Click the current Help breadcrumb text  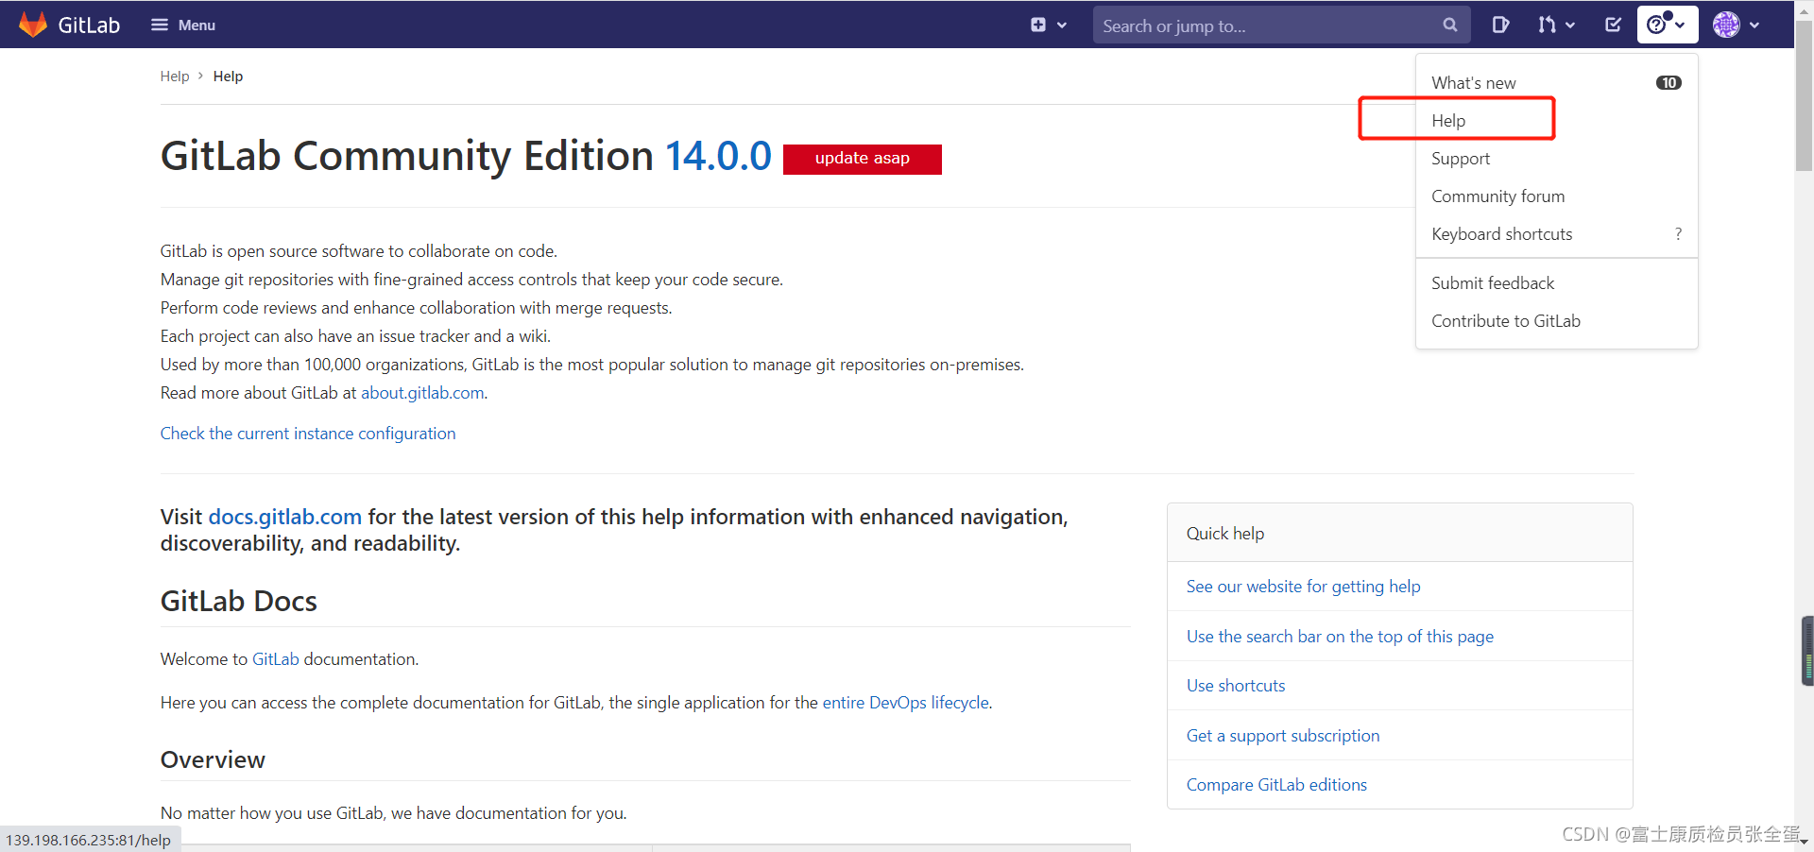pyautogui.click(x=228, y=77)
